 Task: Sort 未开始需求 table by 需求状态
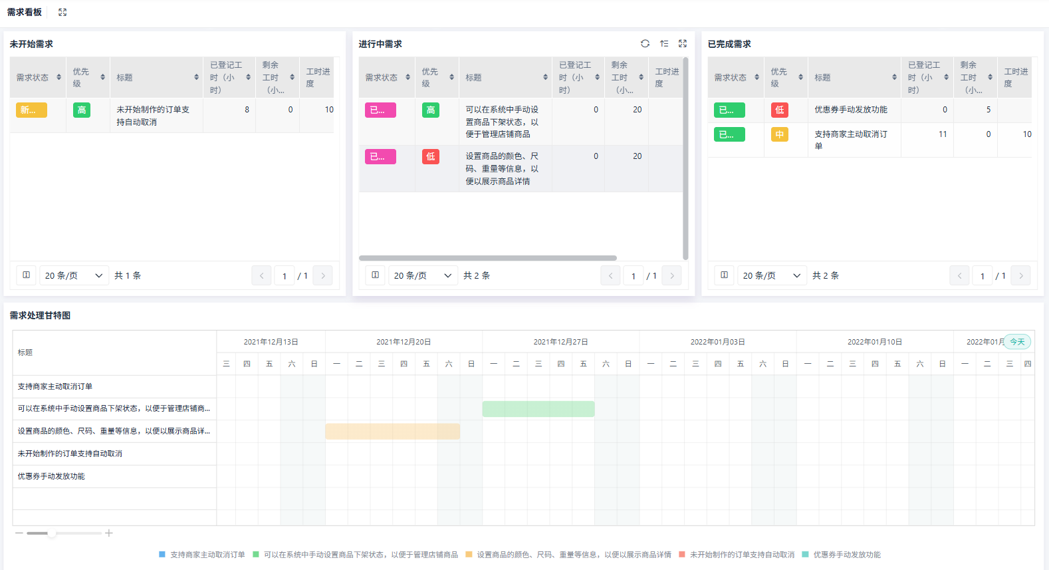coord(58,77)
